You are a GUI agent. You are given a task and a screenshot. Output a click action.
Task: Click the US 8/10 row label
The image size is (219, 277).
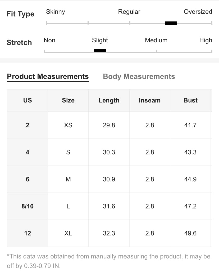click(x=28, y=206)
